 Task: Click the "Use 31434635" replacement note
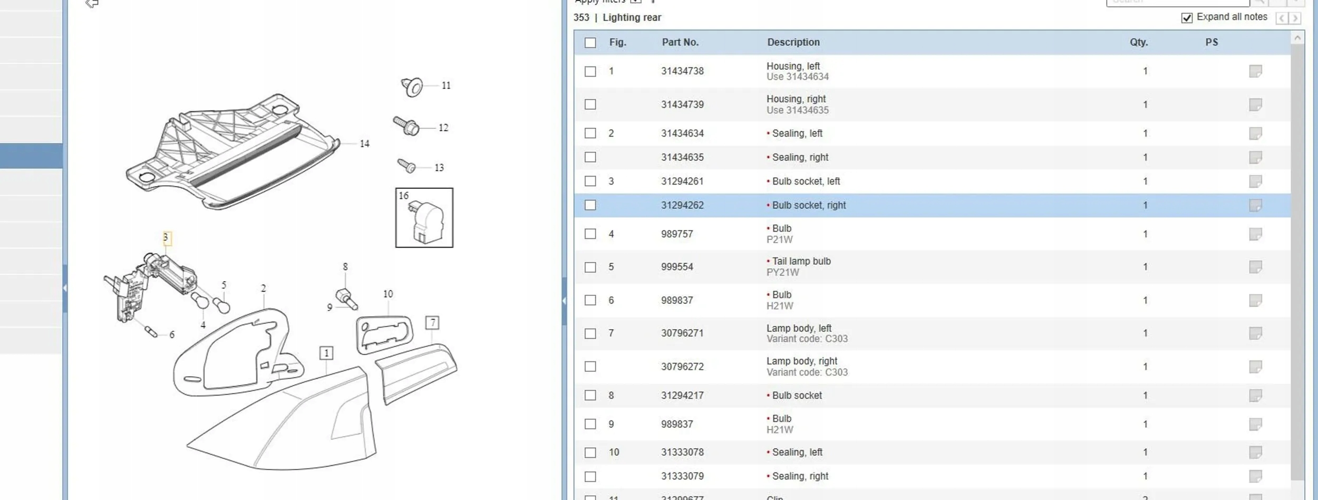tap(798, 110)
